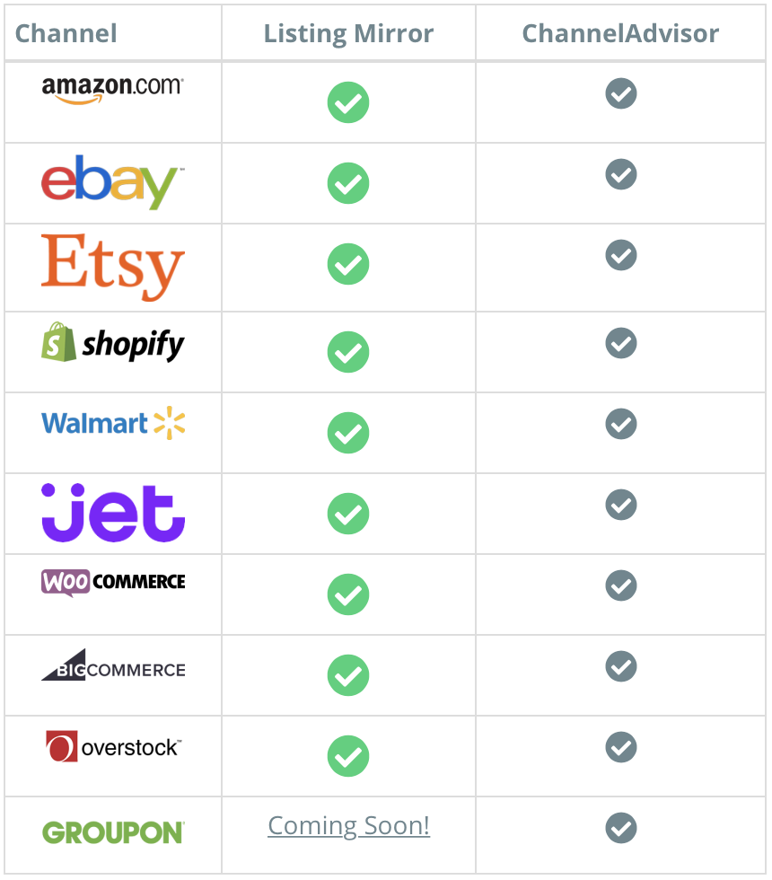The image size is (772, 880).
Task: Click Listing Mirror green checkmark for Amazon
Action: coord(348,102)
